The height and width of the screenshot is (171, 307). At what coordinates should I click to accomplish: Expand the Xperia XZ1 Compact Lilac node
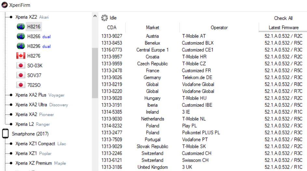pyautogui.click(x=11, y=144)
